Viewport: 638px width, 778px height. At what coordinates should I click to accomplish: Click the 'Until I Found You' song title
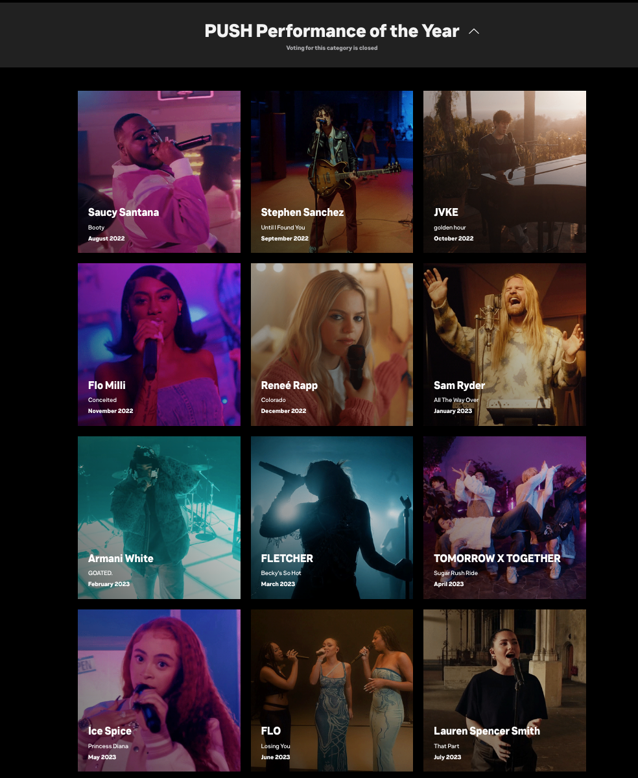283,228
